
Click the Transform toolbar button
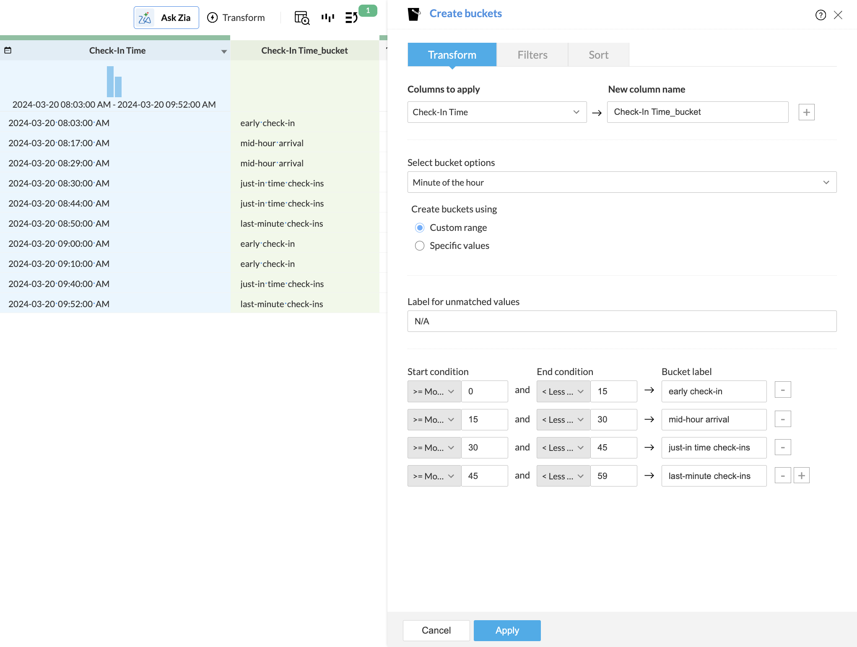236,18
